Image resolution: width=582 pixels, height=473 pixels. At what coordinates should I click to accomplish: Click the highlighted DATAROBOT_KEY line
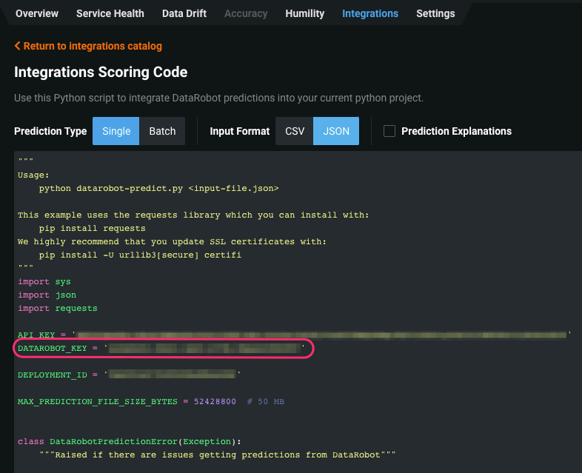pyautogui.click(x=164, y=349)
